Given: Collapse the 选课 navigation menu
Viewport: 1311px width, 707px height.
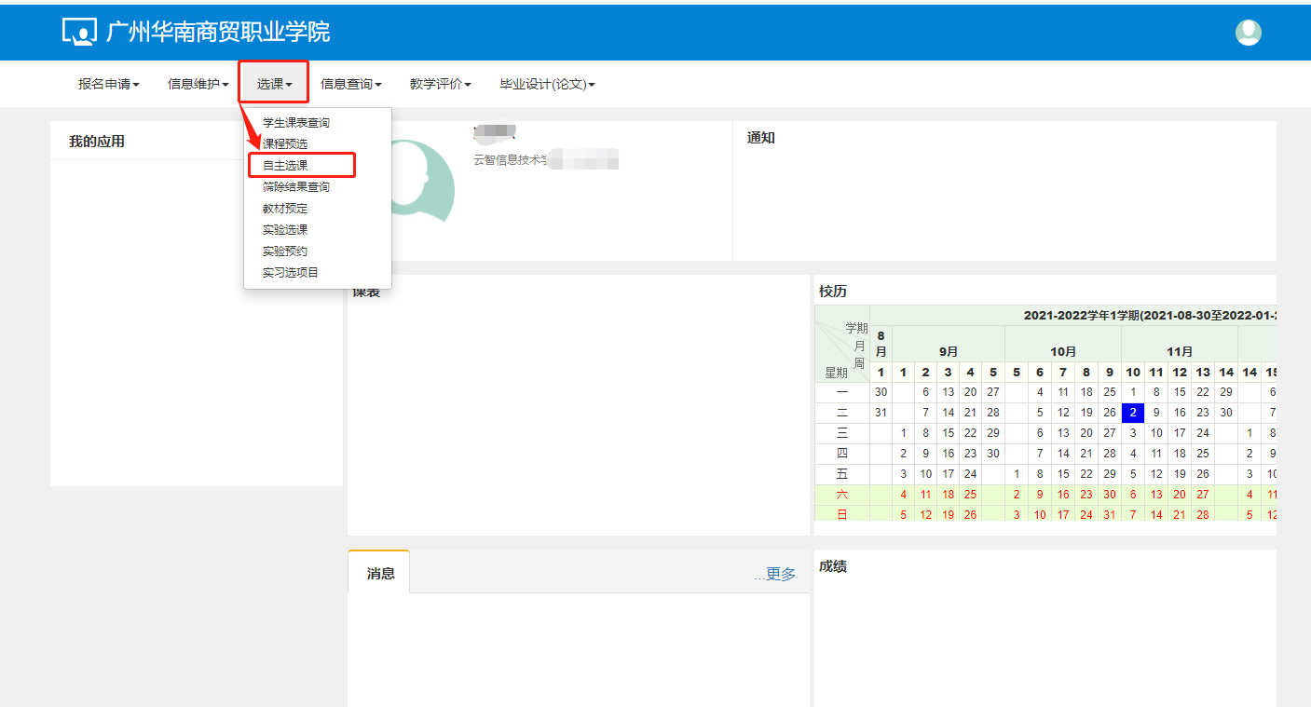Looking at the screenshot, I should (274, 84).
